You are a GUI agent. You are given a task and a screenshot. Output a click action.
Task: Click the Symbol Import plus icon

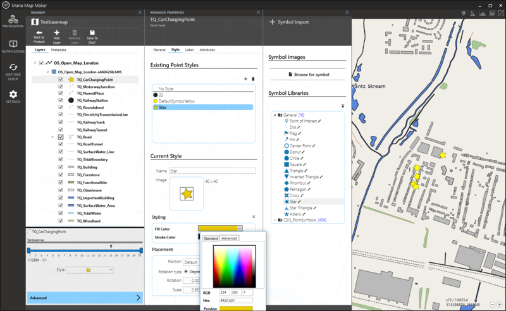(x=273, y=22)
